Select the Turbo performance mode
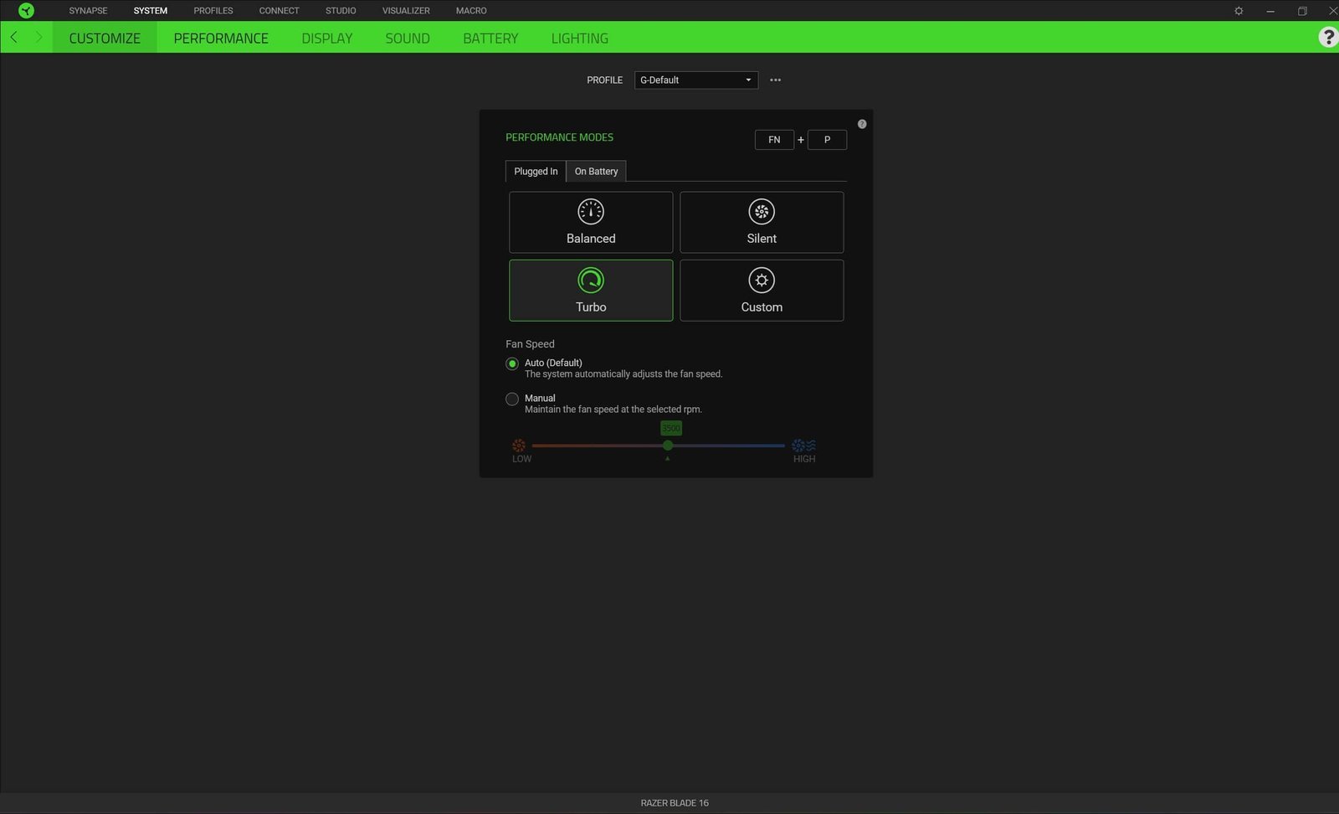 click(x=591, y=291)
